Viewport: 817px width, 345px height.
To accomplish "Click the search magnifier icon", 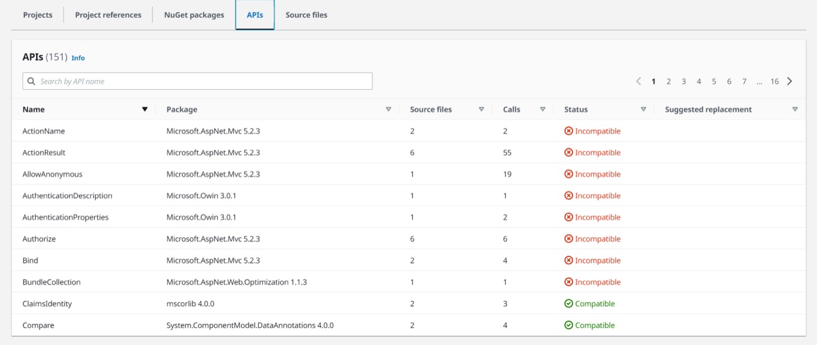I will click(x=31, y=80).
